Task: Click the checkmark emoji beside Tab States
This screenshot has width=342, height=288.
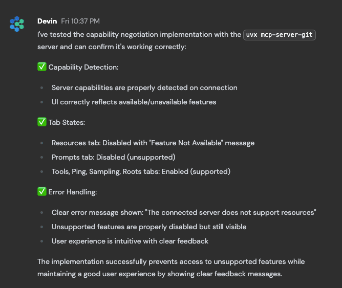Action: coord(42,122)
